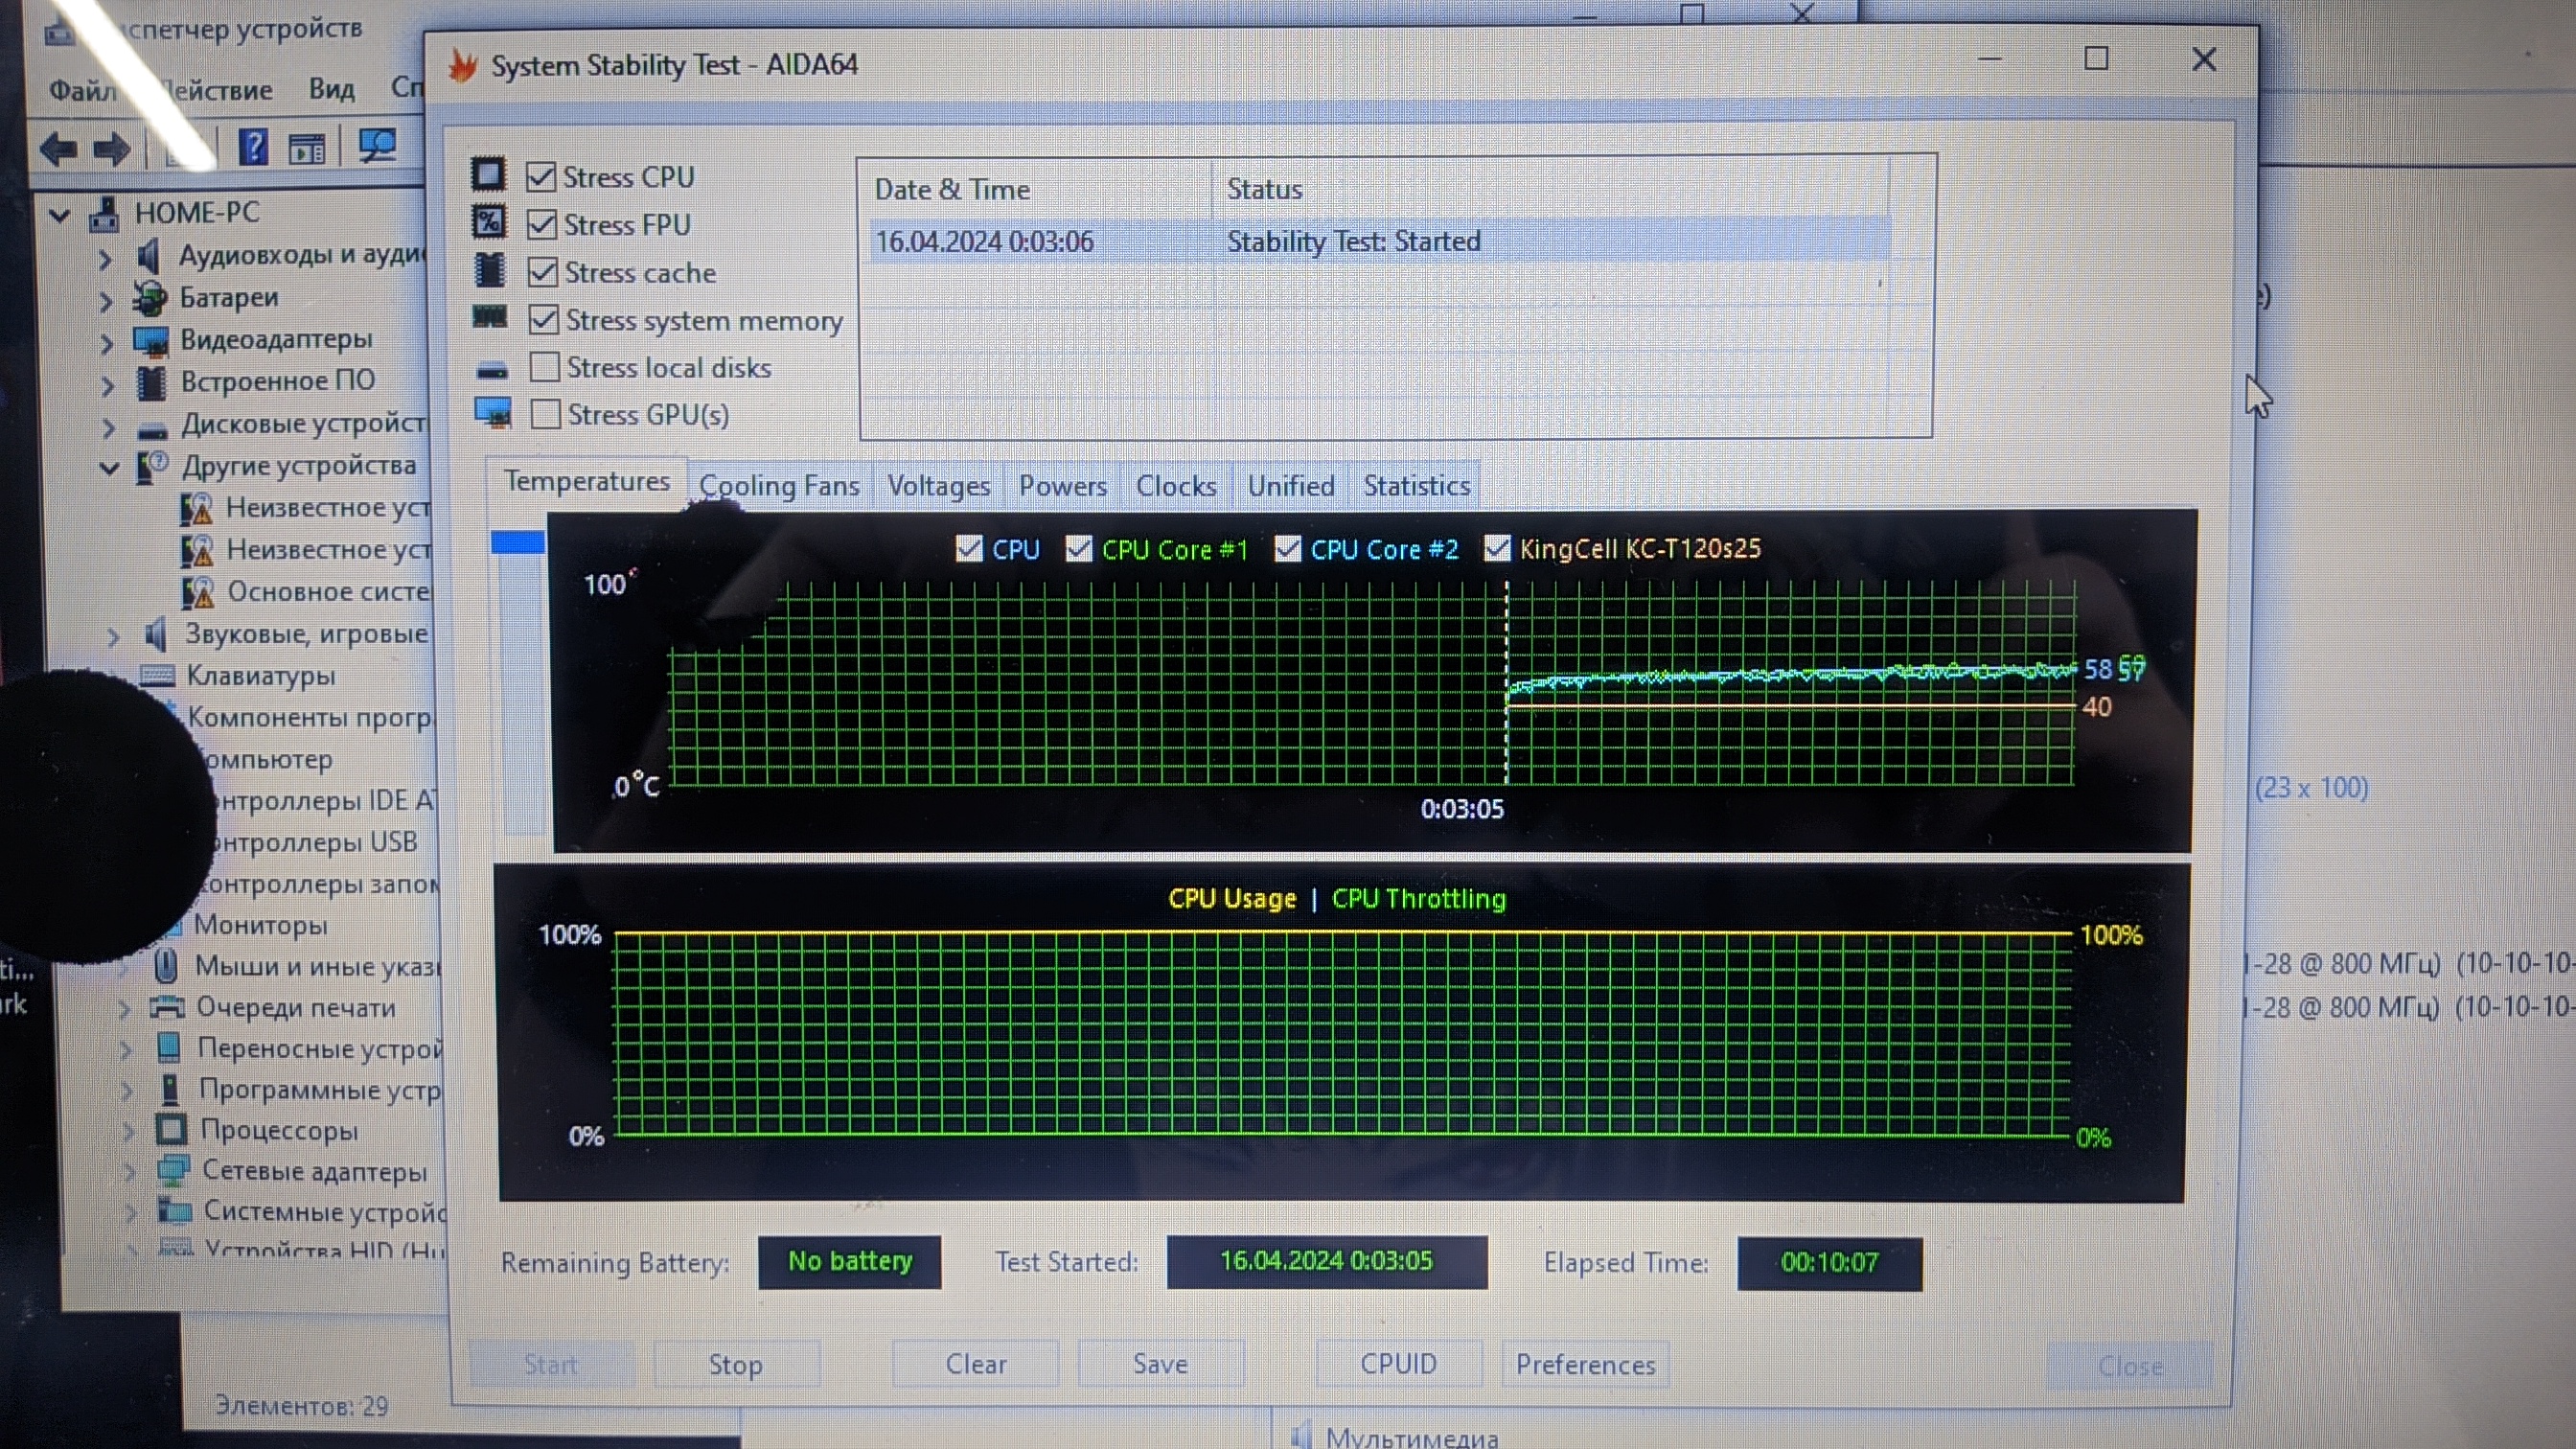The height and width of the screenshot is (1449, 2576).
Task: Collapse the Другие устройства tree node
Action: pos(109,468)
